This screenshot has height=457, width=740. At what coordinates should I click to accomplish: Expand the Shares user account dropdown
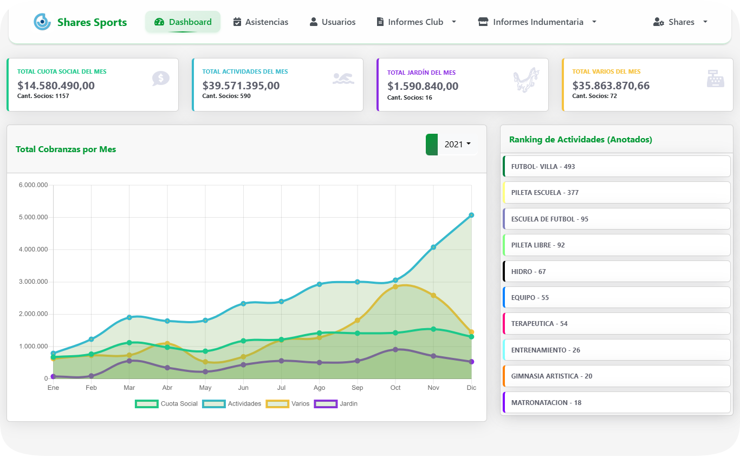click(x=680, y=22)
